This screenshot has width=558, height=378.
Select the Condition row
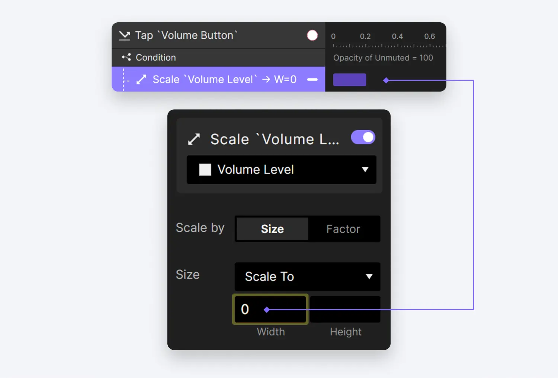(x=218, y=57)
